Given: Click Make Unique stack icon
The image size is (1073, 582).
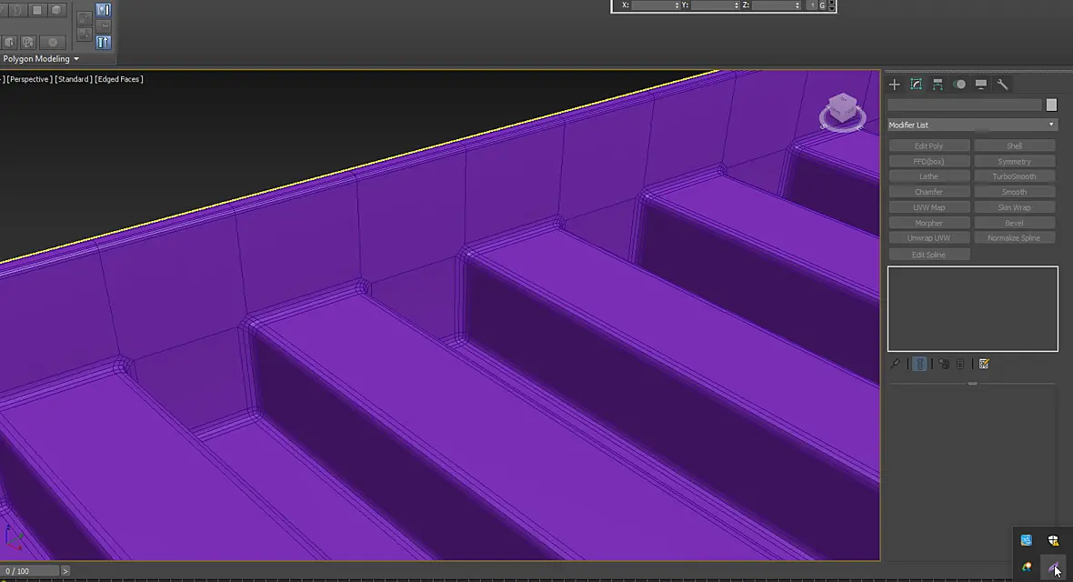Looking at the screenshot, I should tap(944, 364).
